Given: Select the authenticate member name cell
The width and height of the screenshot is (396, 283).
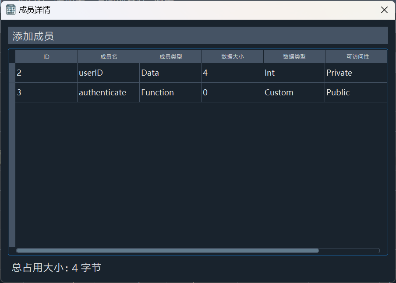Looking at the screenshot, I should pos(108,93).
